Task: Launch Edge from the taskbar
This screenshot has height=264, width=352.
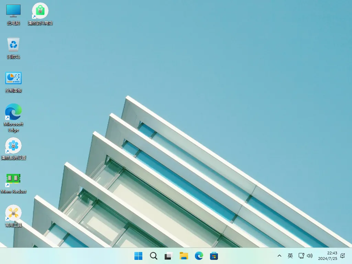Action: click(x=199, y=256)
